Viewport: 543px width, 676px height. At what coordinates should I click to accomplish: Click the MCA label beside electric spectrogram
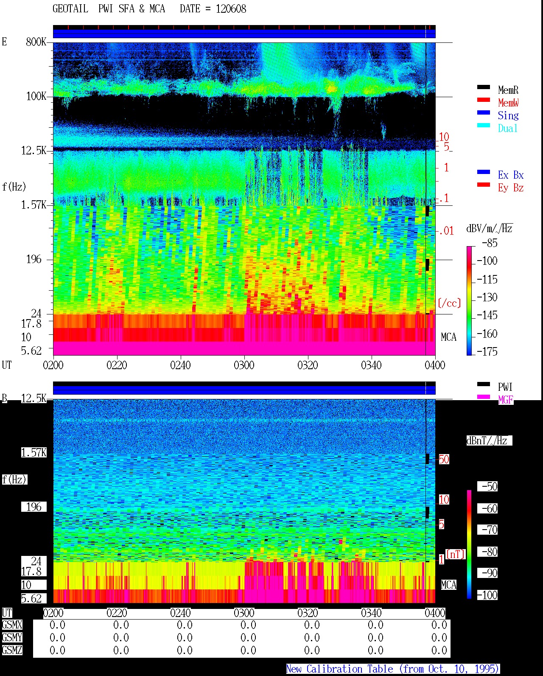448,337
